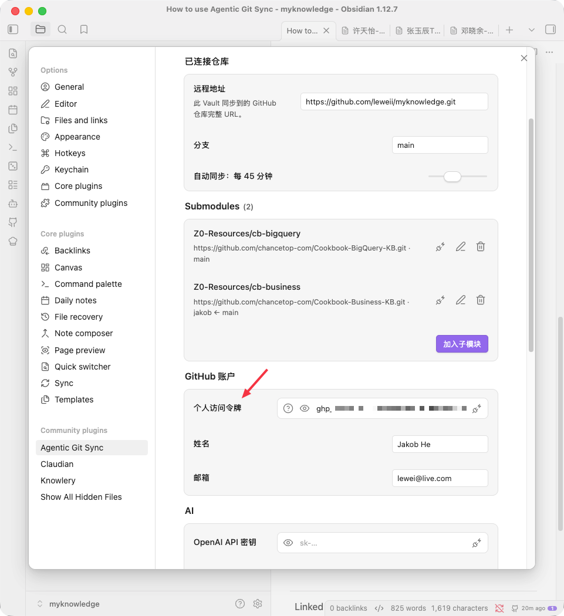Open the settings gear in vault bar
This screenshot has width=564, height=616.
coord(258,604)
